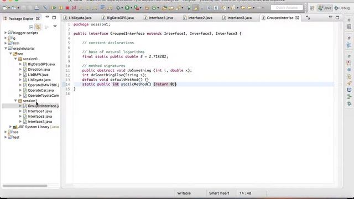Click the Open Task folder icon
The height and width of the screenshot is (199, 354).
click(x=171, y=8)
